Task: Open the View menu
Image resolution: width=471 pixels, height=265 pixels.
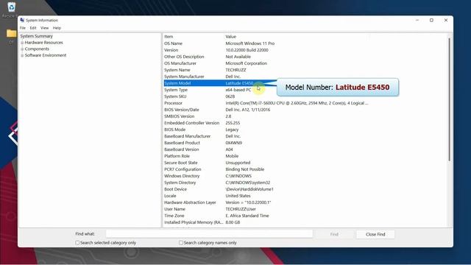Action: [44, 28]
